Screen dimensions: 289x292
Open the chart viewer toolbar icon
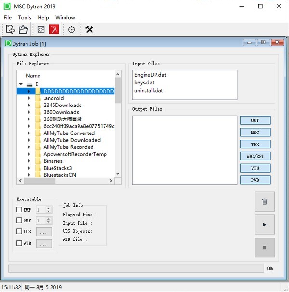[x=41, y=29]
